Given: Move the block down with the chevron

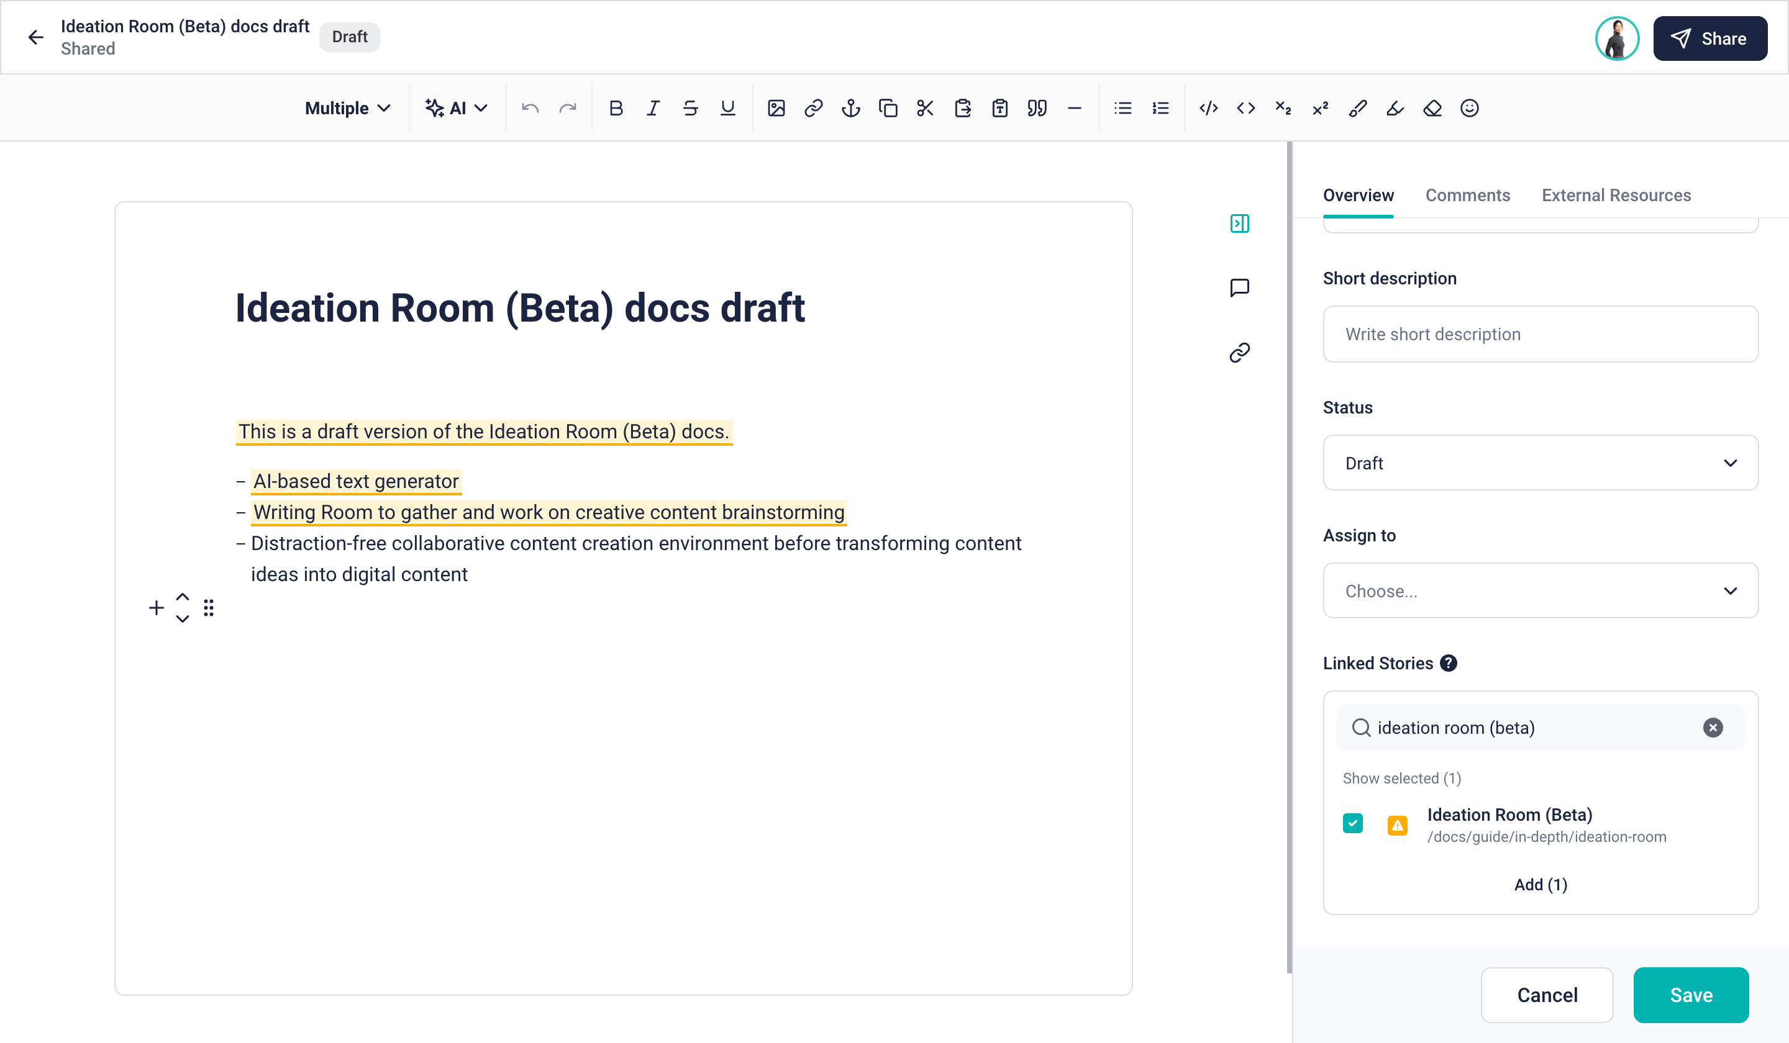Looking at the screenshot, I should pyautogui.click(x=183, y=619).
